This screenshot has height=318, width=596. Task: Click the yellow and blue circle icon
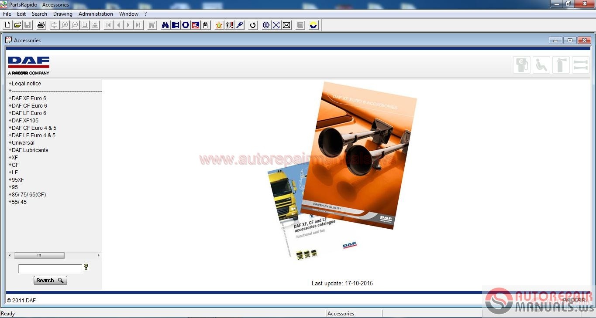pos(313,25)
